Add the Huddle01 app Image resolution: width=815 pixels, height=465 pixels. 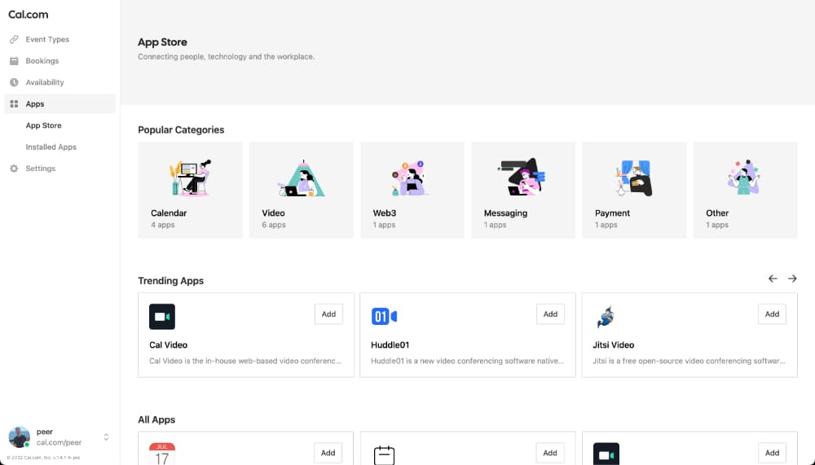pos(550,314)
